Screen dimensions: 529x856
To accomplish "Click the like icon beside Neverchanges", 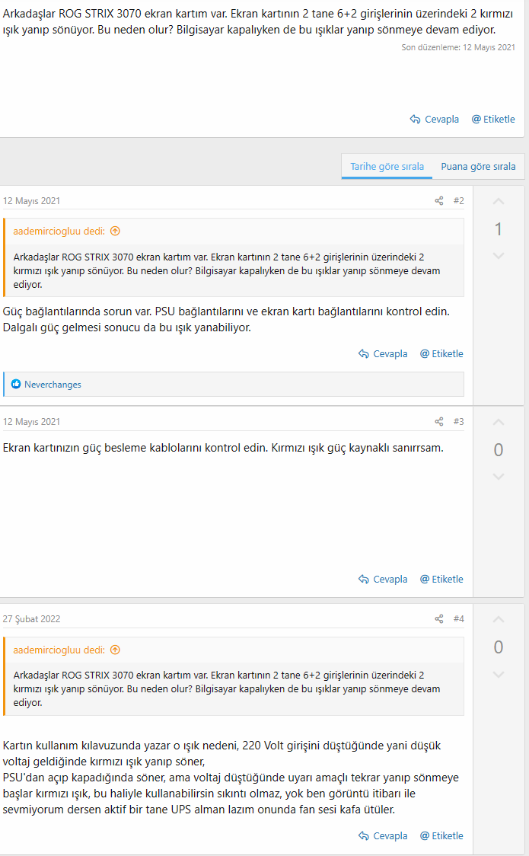I will pyautogui.click(x=16, y=385).
